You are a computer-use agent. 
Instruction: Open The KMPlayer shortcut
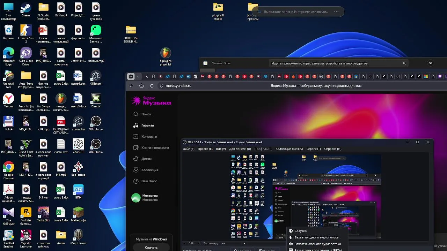click(8, 216)
